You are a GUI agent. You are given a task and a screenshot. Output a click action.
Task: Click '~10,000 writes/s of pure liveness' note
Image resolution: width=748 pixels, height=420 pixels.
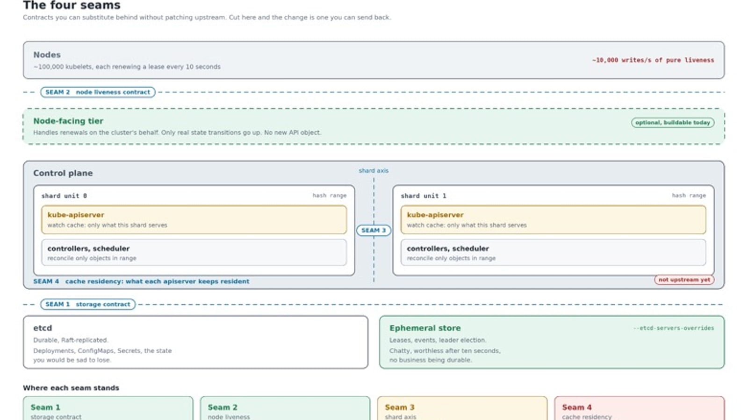click(653, 60)
